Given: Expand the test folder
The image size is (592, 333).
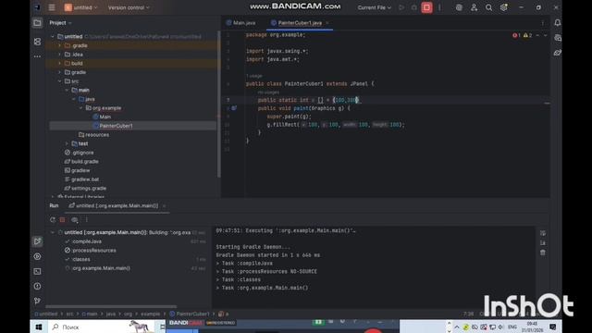Looking at the screenshot, I should pos(67,143).
